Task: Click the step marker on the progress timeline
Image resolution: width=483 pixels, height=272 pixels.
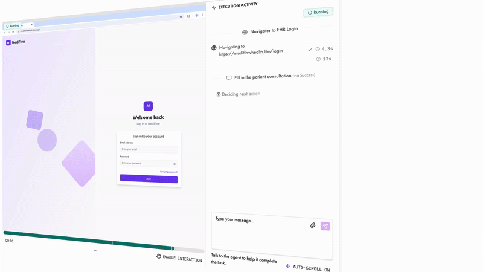Action: [112, 243]
